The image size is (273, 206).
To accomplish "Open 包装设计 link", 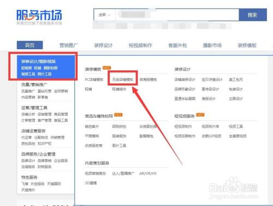I will click(236, 89).
